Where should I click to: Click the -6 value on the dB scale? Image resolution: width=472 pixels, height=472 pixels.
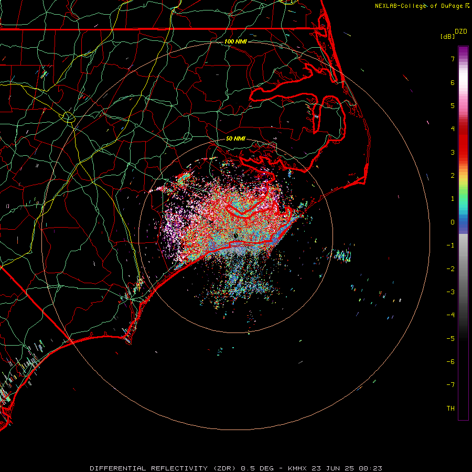coord(450,362)
